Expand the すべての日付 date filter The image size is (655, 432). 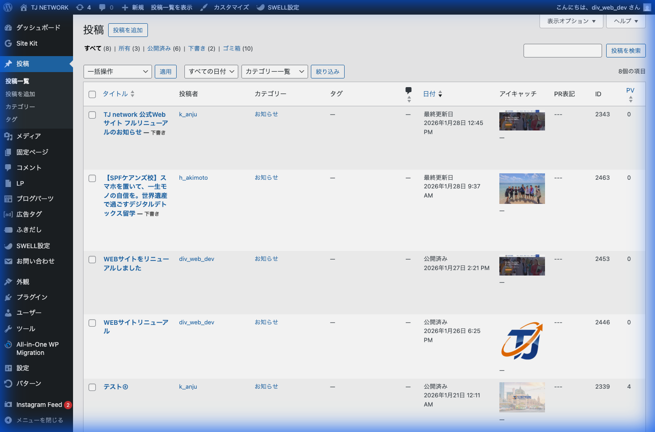pyautogui.click(x=211, y=72)
